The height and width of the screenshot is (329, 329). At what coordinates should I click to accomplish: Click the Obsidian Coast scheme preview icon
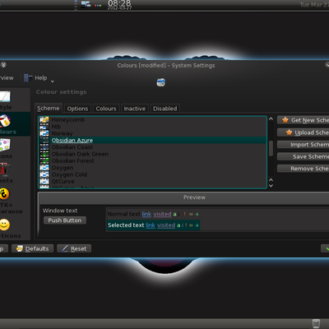coord(44,147)
